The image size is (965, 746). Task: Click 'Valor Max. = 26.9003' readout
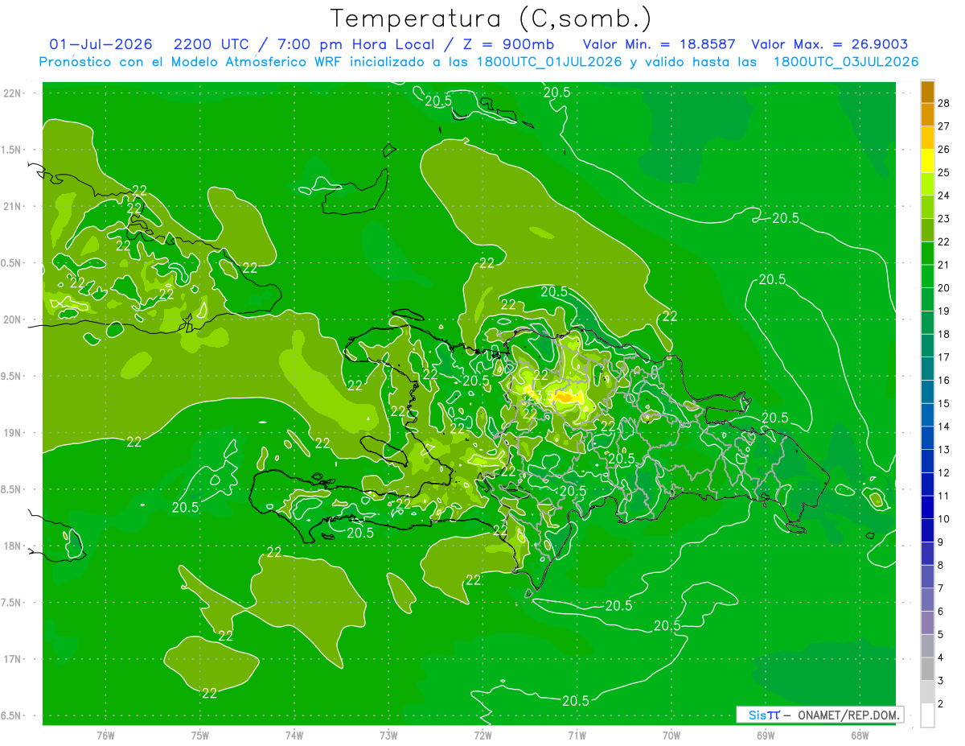pyautogui.click(x=829, y=44)
